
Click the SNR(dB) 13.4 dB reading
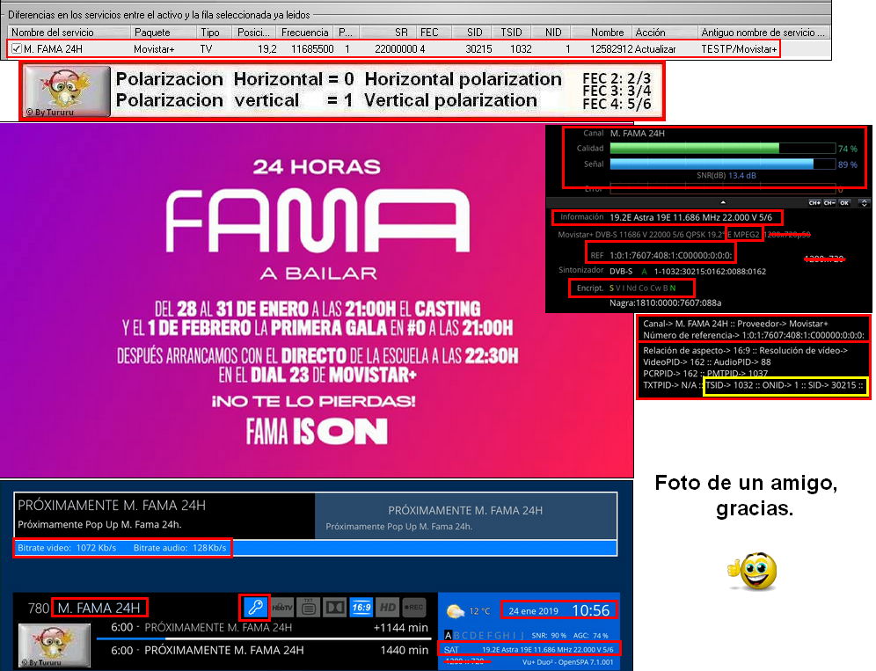click(726, 175)
